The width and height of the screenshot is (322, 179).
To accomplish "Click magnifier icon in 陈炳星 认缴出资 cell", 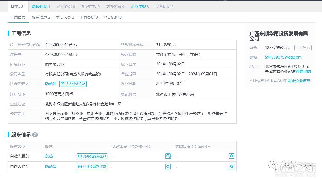I will pyautogui.click(x=168, y=167).
